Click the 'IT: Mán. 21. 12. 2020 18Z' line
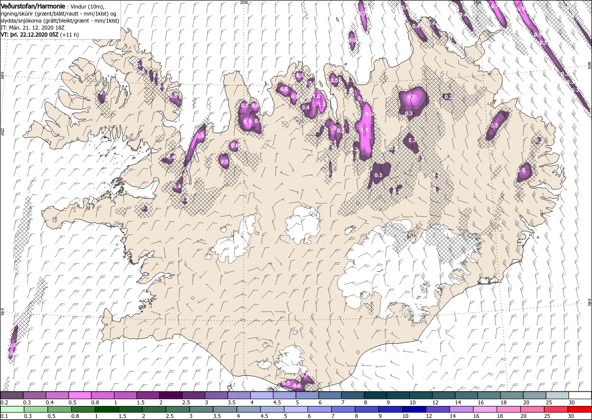Viewport: 592px width, 420px height. click(33, 28)
